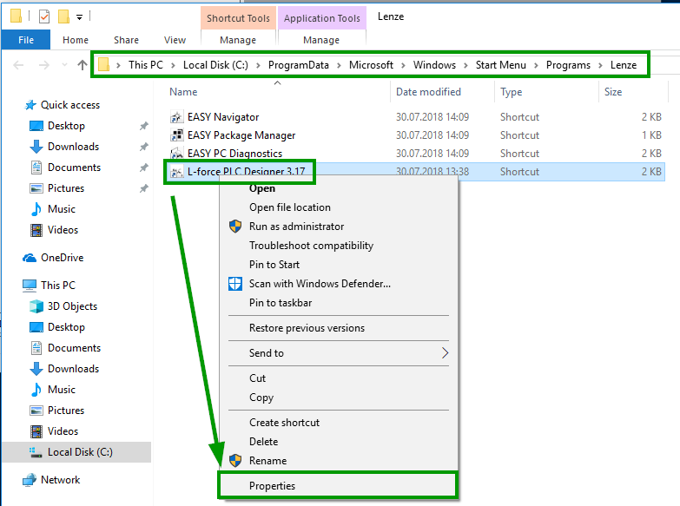The height and width of the screenshot is (506, 680).
Task: Choose Open file location from context menu
Action: point(289,207)
